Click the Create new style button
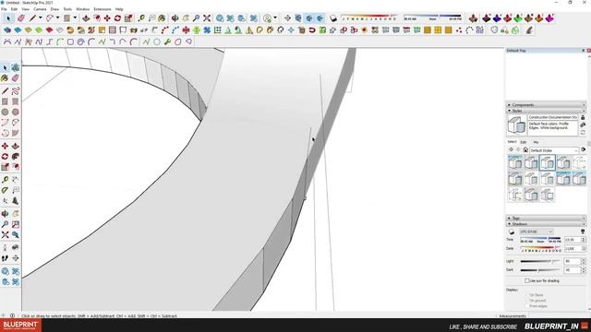Viewport: 591px width, 332px height. 583,125
